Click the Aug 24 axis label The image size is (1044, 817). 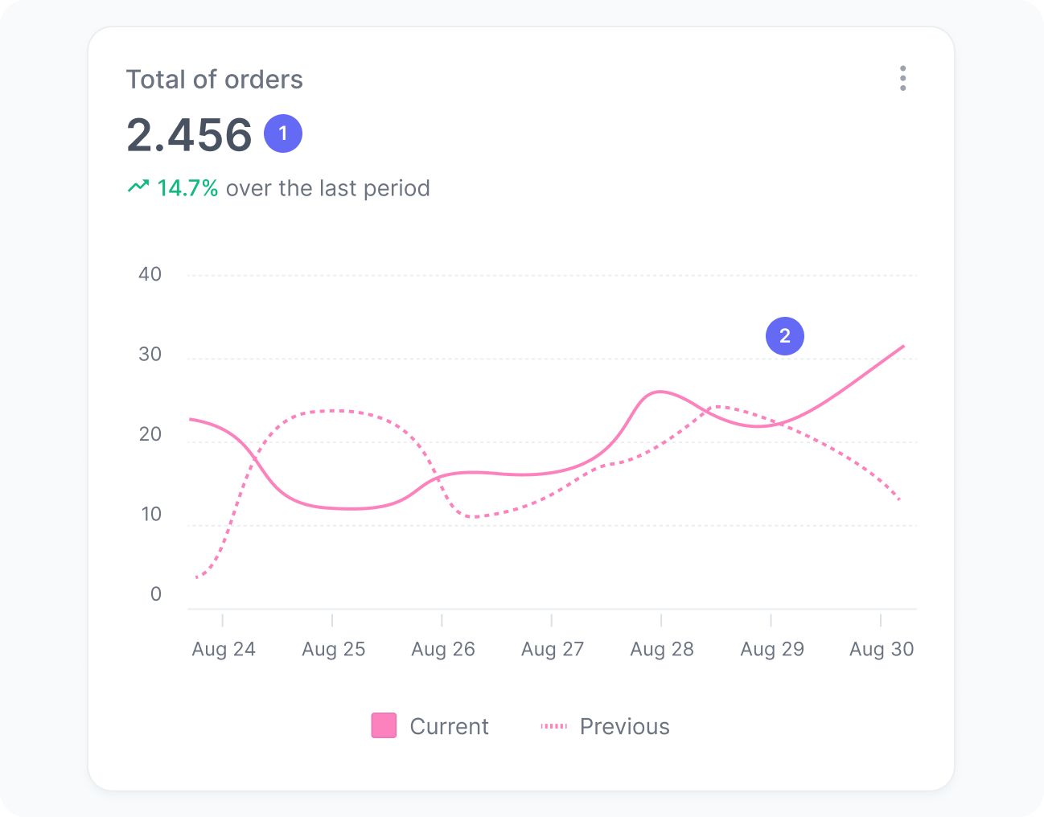click(x=224, y=649)
